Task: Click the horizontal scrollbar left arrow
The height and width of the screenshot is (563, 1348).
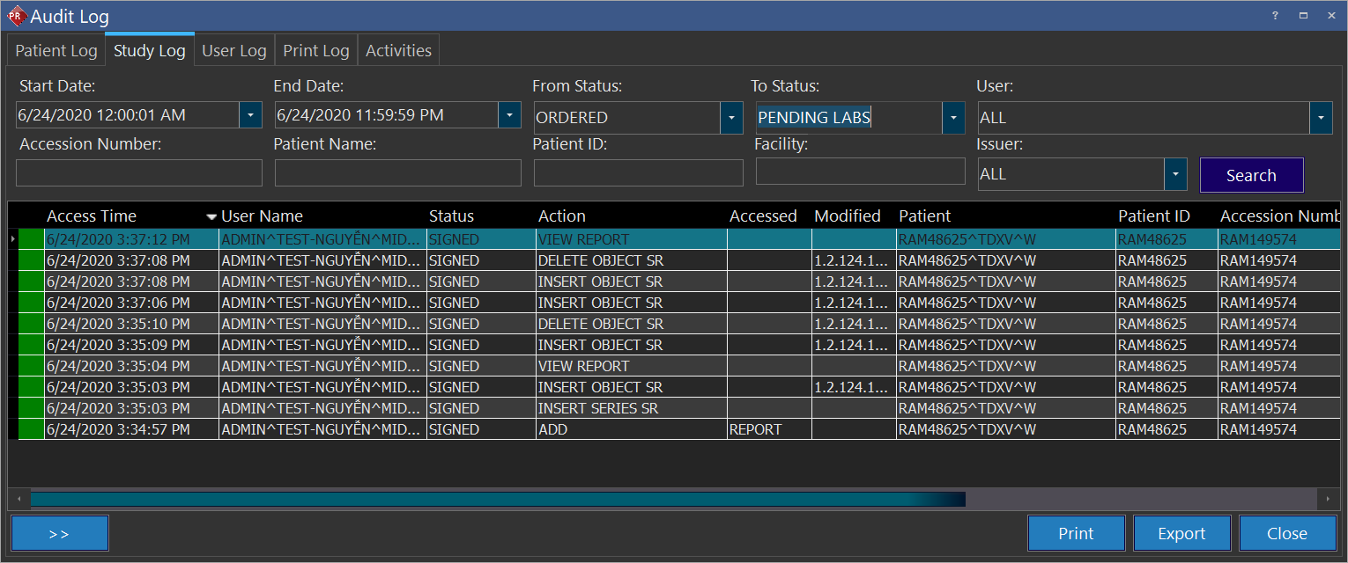Action: point(19,500)
